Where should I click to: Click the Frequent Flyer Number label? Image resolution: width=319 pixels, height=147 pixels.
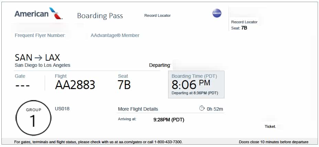pyautogui.click(x=40, y=36)
